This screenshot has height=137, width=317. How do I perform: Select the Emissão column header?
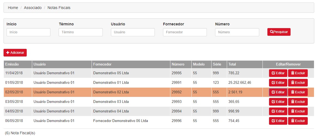pos(18,64)
